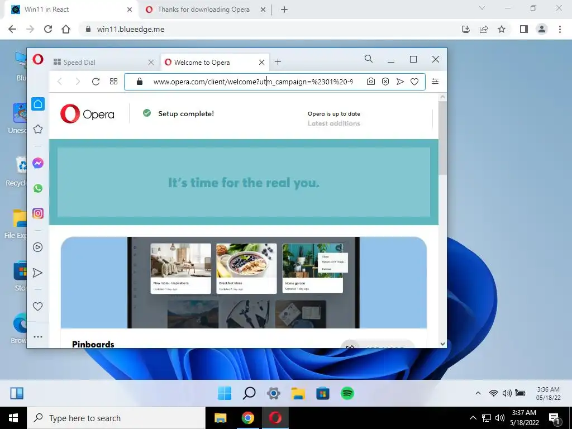Reload the Chrome page
Screen dimensions: 572x429
(x=48, y=29)
